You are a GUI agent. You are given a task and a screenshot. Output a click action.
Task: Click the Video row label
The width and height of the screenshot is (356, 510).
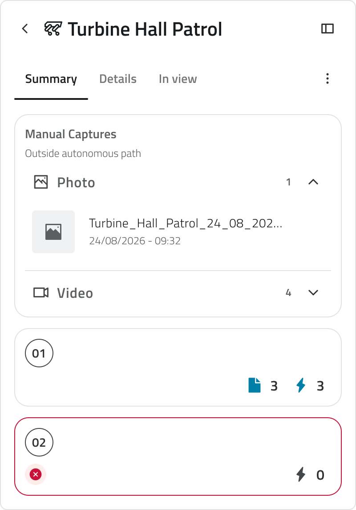tap(75, 293)
